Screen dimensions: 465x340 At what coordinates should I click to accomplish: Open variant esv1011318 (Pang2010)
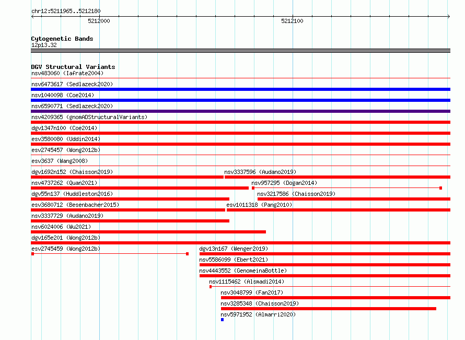click(x=259, y=205)
